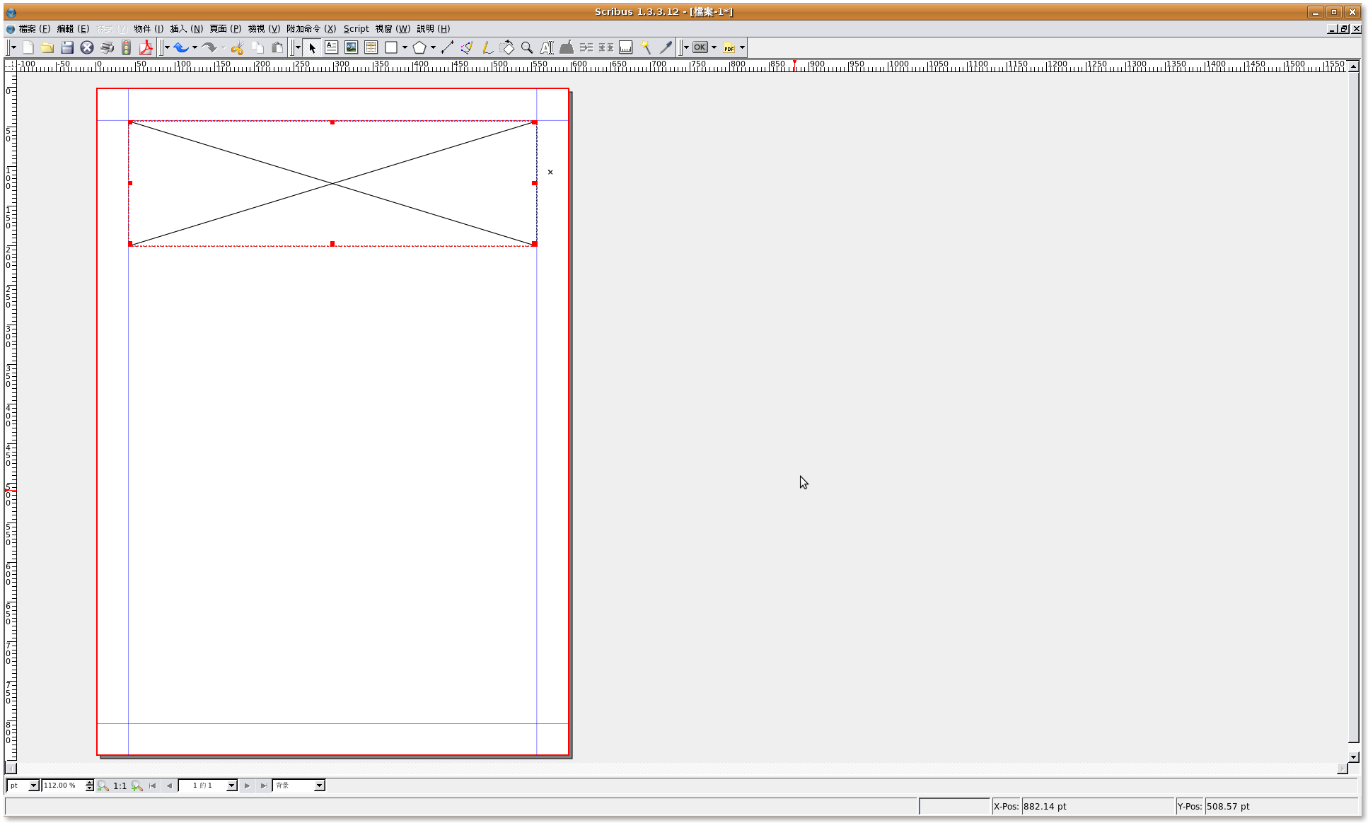Select the Insert Text Frame tool
The height and width of the screenshot is (823, 1368).
pos(331,47)
